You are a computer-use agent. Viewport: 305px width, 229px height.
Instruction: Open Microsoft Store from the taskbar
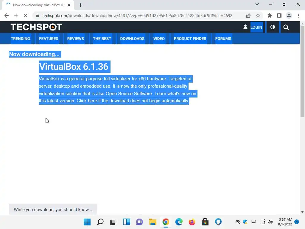[x=205, y=222]
